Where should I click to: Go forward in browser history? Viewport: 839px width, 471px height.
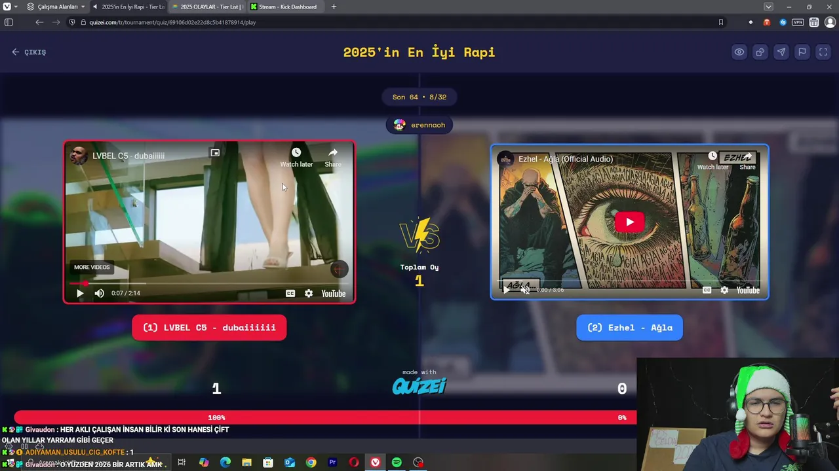[x=56, y=22]
